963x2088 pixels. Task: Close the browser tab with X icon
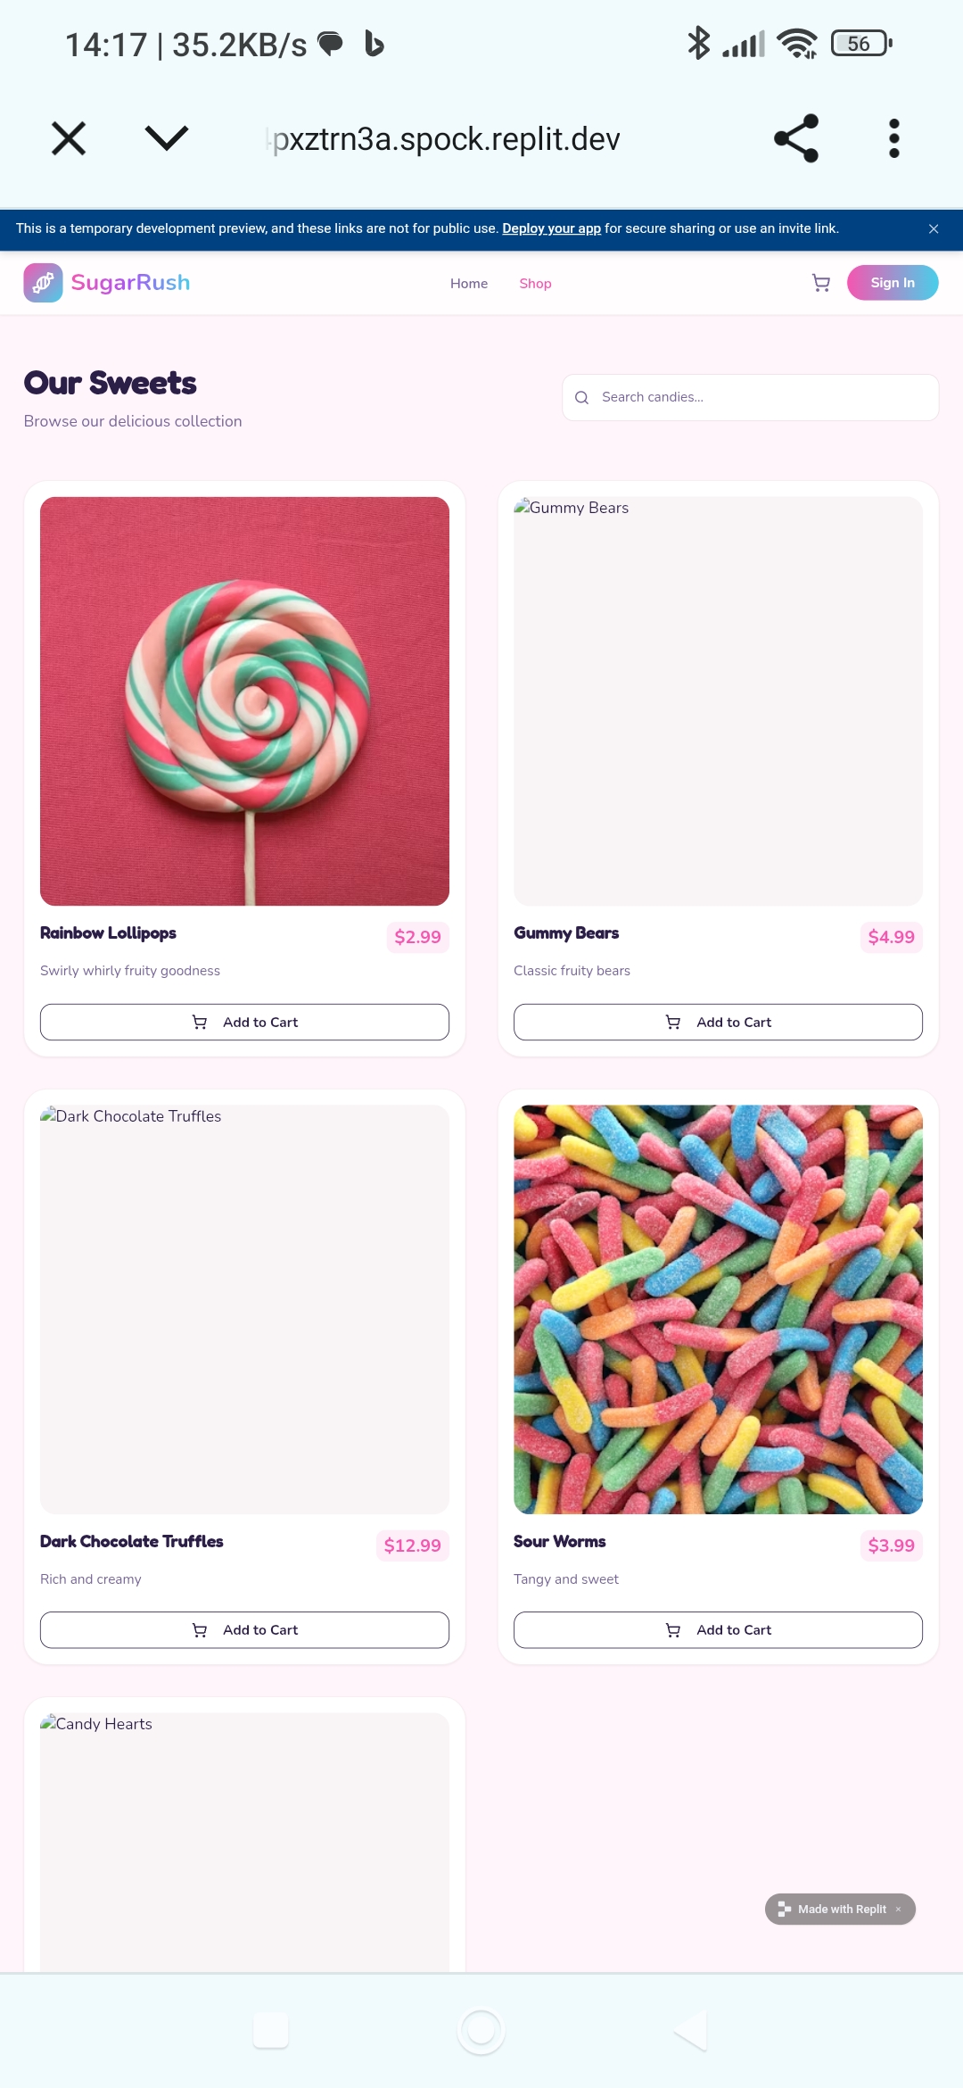[69, 138]
